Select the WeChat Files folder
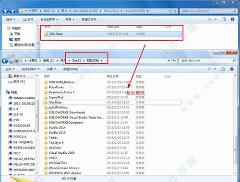Viewport: 240px width, 182px height. [56, 163]
